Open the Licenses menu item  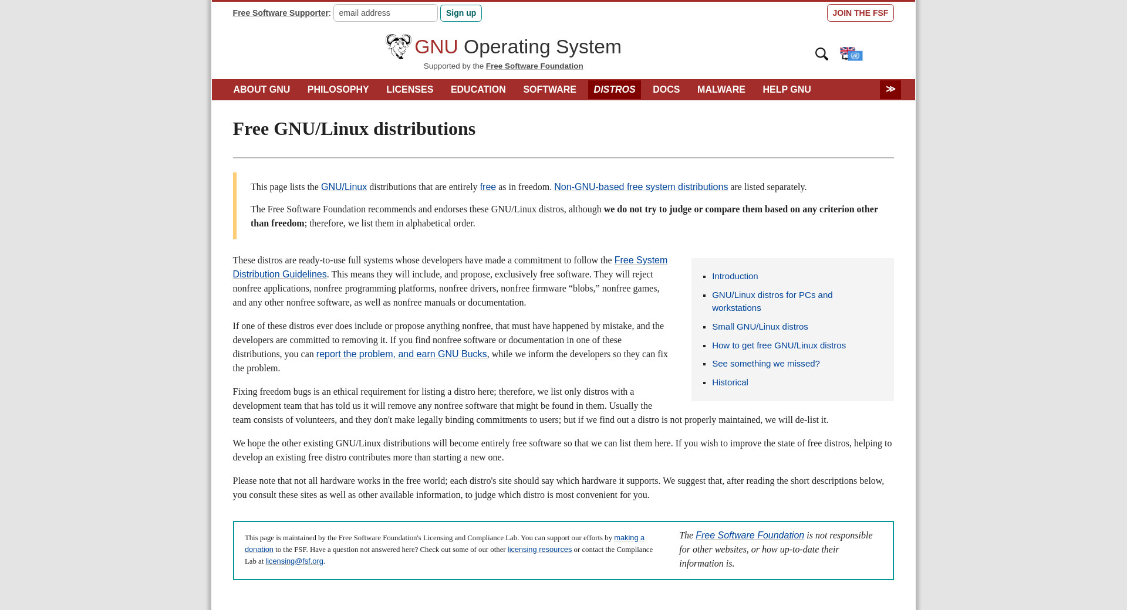pyautogui.click(x=409, y=90)
